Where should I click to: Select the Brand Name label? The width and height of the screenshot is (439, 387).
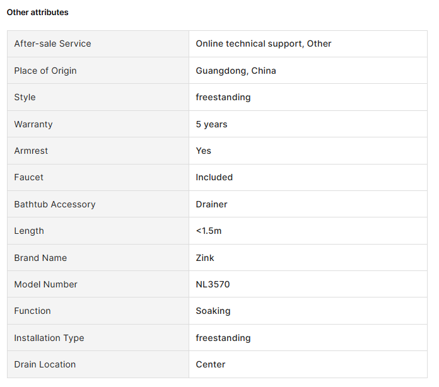[40, 258]
